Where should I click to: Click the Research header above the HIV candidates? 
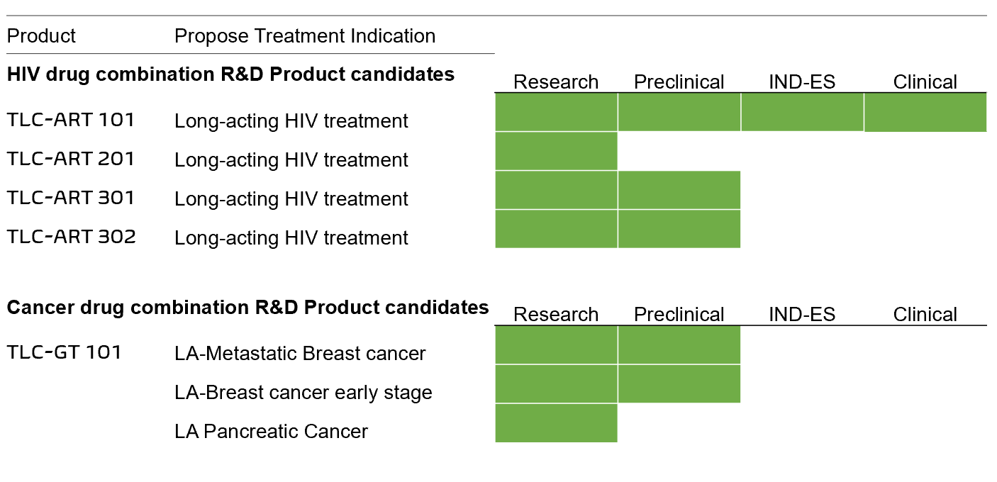[556, 82]
